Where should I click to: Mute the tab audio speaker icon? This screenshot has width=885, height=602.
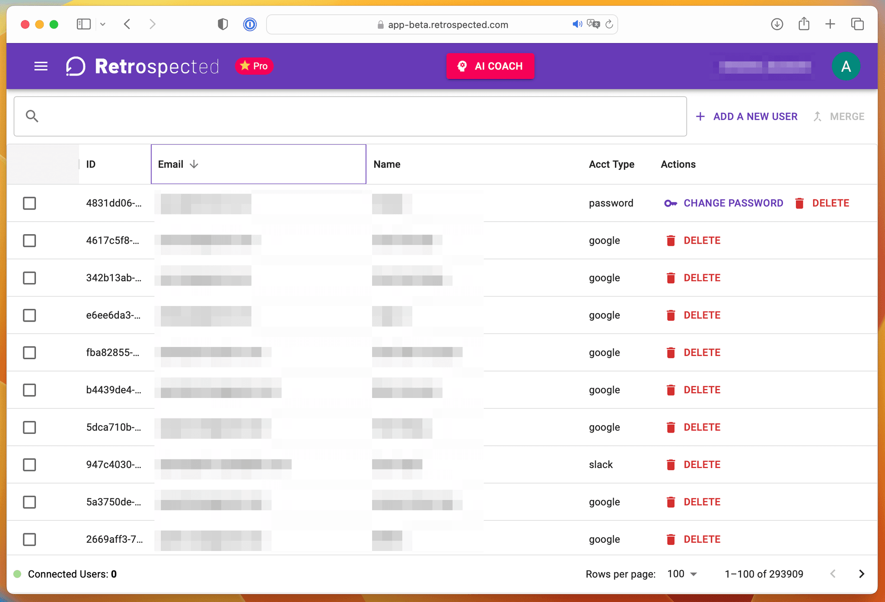pyautogui.click(x=577, y=24)
